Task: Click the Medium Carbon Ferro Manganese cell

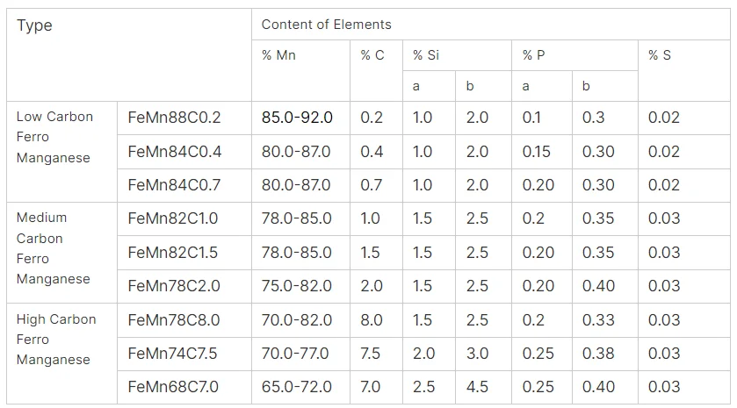Action: 53,248
